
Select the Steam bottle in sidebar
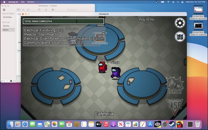point(6,30)
